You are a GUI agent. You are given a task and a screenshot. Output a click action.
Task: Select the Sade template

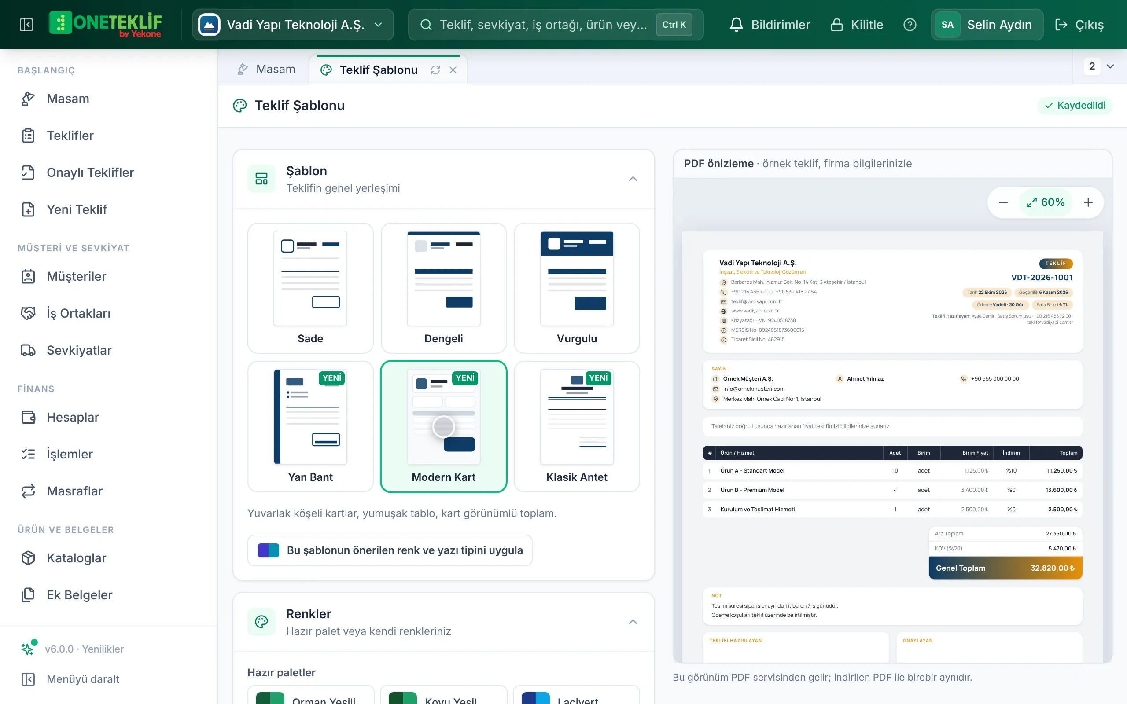point(310,288)
